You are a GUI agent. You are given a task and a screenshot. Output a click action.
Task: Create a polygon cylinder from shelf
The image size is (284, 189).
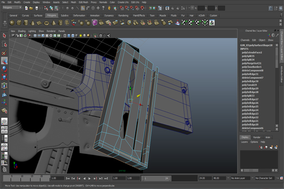click(x=26, y=23)
